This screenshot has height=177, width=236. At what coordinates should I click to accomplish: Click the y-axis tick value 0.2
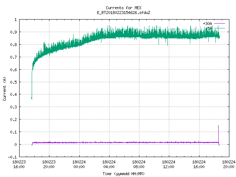[x=13, y=119]
